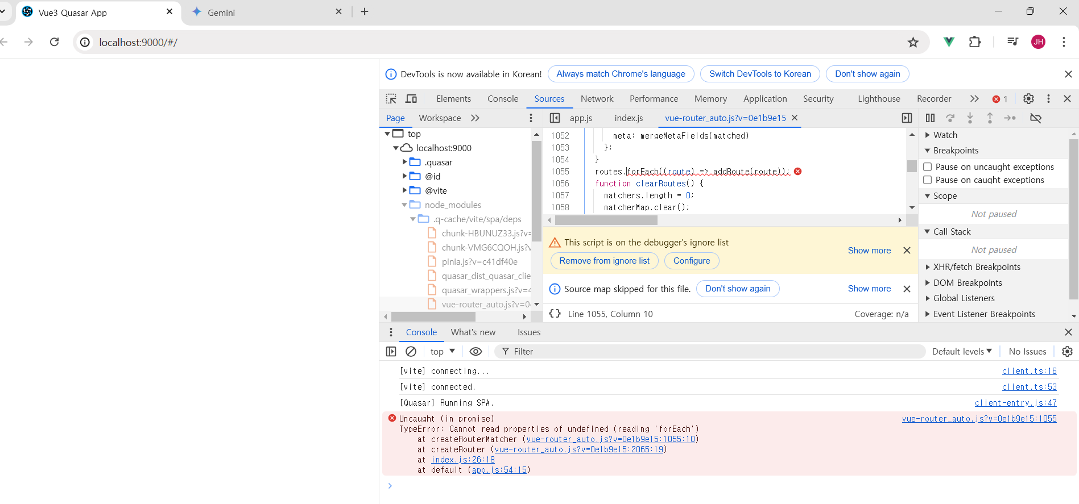Switch to the Elements tab
Image resolution: width=1079 pixels, height=504 pixels.
point(453,99)
